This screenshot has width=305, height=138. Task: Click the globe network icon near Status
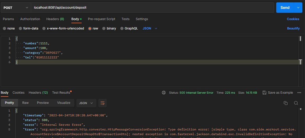point(164,93)
